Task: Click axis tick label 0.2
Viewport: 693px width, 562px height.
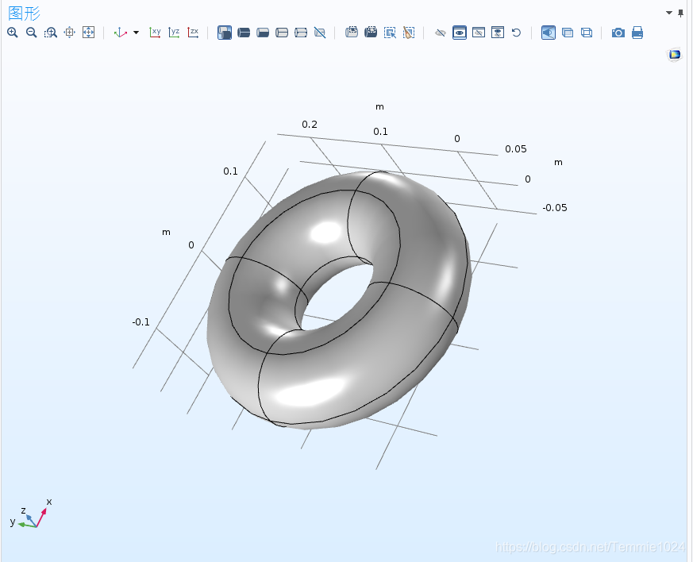Action: point(310,125)
